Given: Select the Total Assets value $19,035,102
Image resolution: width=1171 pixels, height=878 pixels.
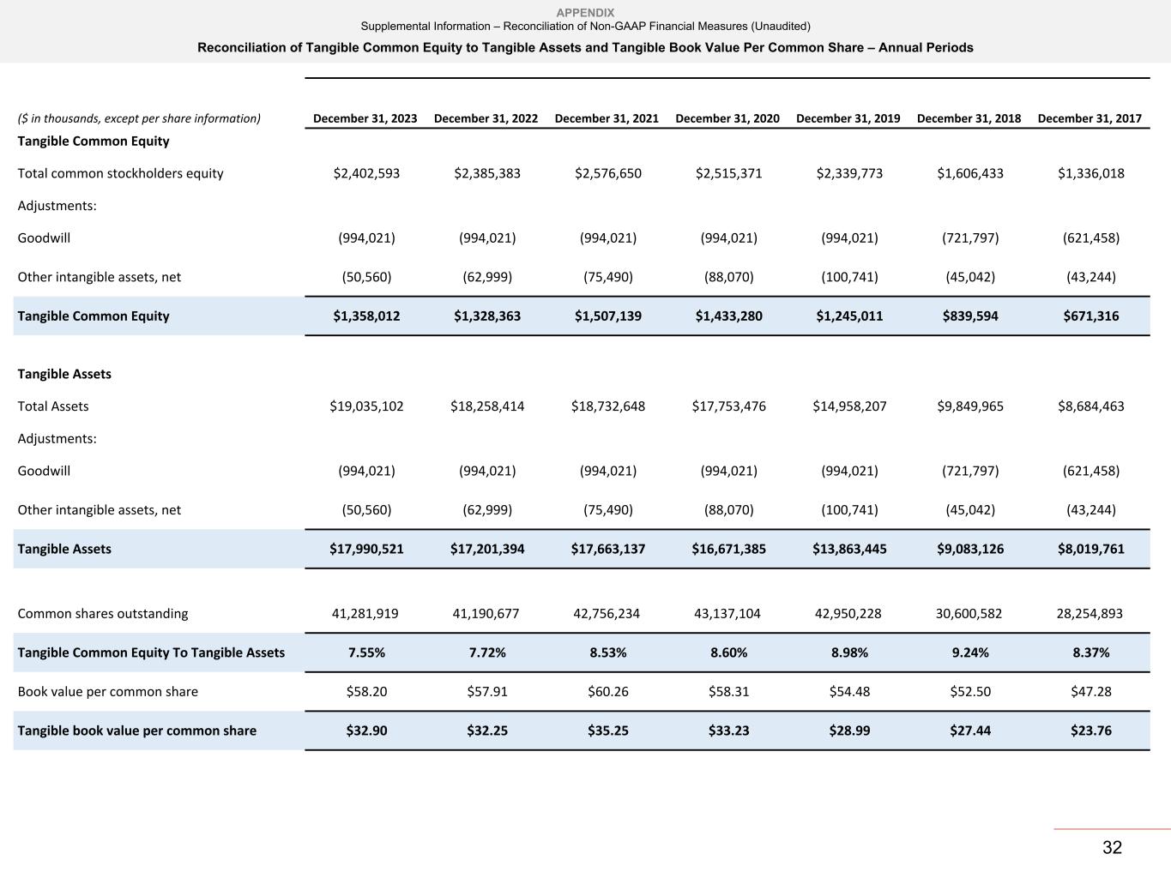Looking at the screenshot, I should [366, 406].
